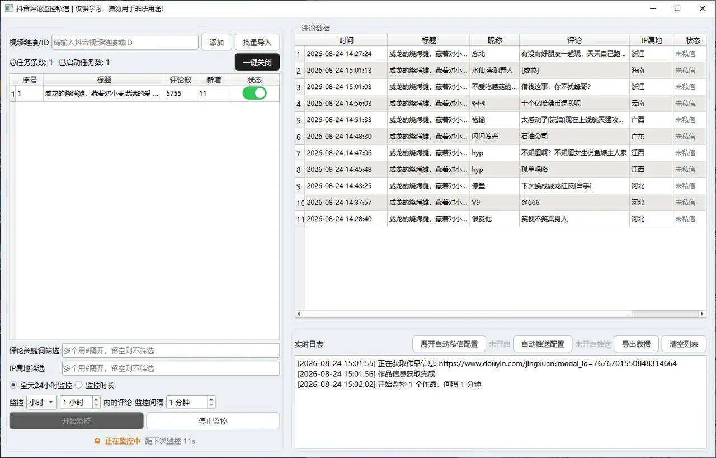This screenshot has height=458, width=716.
Task: Select the comment 笑梗不笑真男人
Action: pyautogui.click(x=574, y=219)
